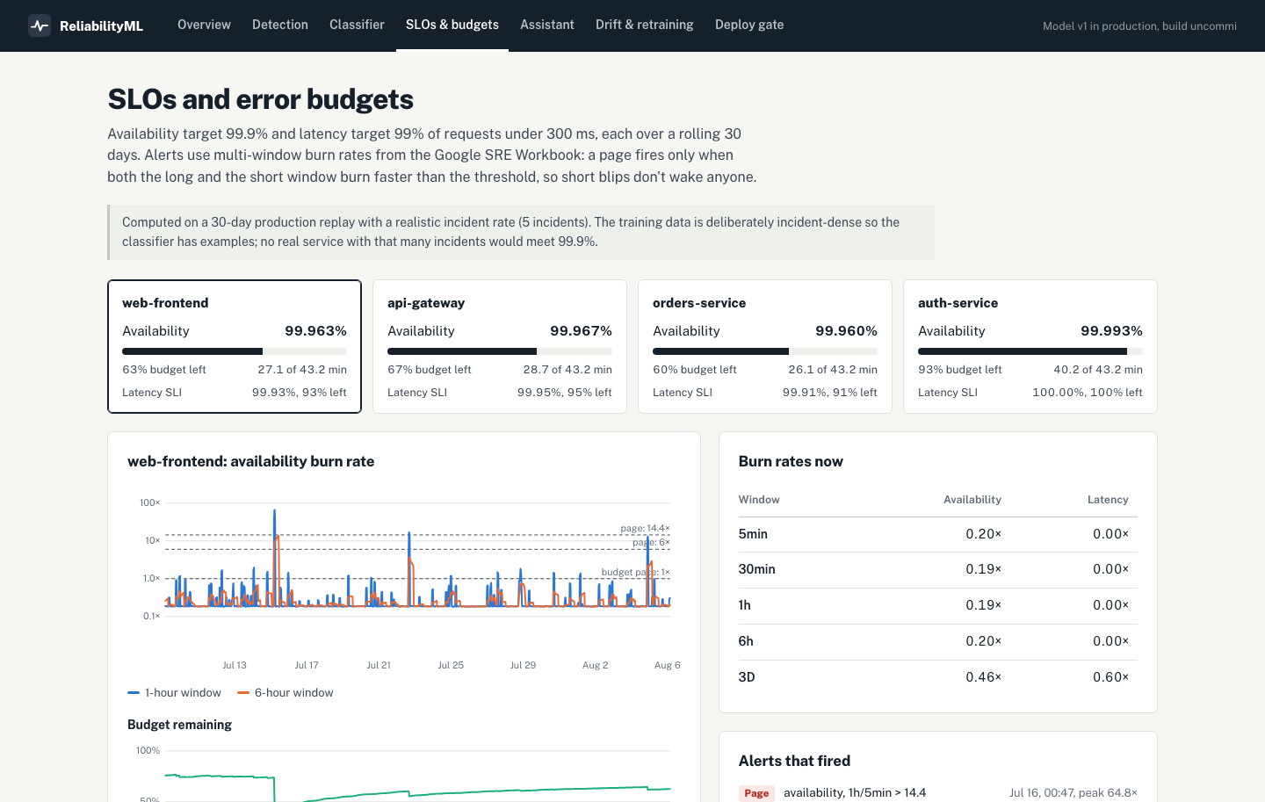Click the Jul 21 axis label
The image size is (1265, 802).
(x=379, y=665)
